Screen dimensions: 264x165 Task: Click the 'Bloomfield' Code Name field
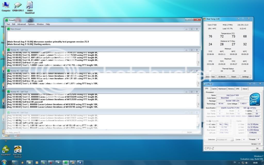click(225, 98)
